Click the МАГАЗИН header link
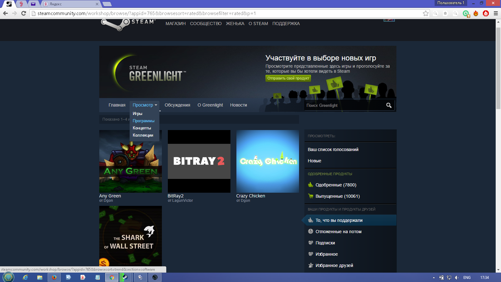Viewport: 501px width, 282px height. pyautogui.click(x=176, y=23)
